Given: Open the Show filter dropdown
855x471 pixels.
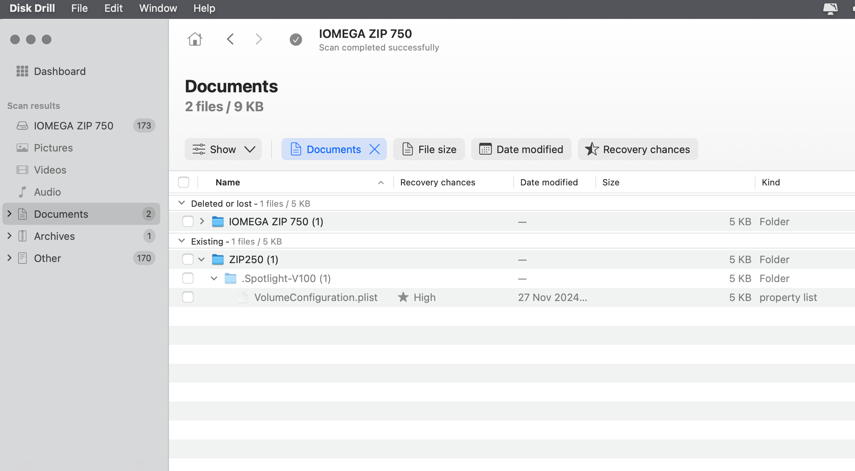Looking at the screenshot, I should click(223, 149).
